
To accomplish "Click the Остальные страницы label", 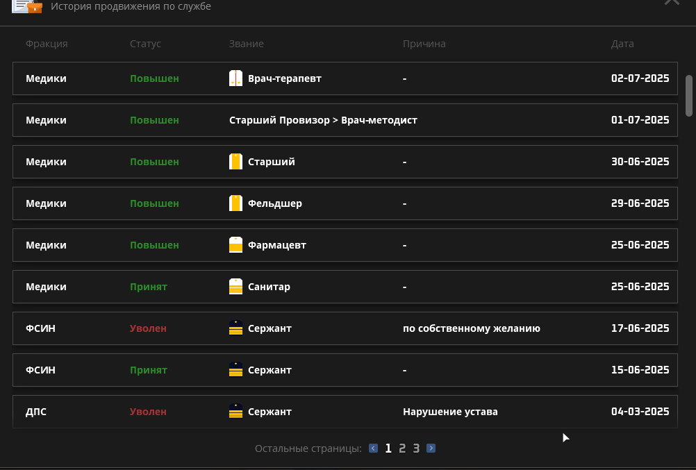I will [x=308, y=448].
